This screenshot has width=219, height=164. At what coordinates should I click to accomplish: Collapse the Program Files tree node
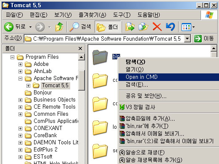[x=12, y=57]
